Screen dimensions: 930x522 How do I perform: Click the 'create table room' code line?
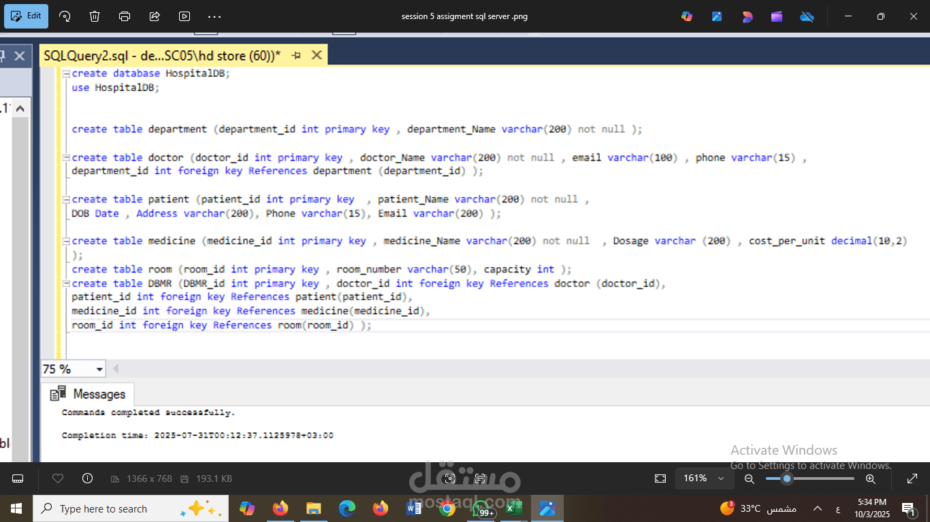click(x=322, y=270)
